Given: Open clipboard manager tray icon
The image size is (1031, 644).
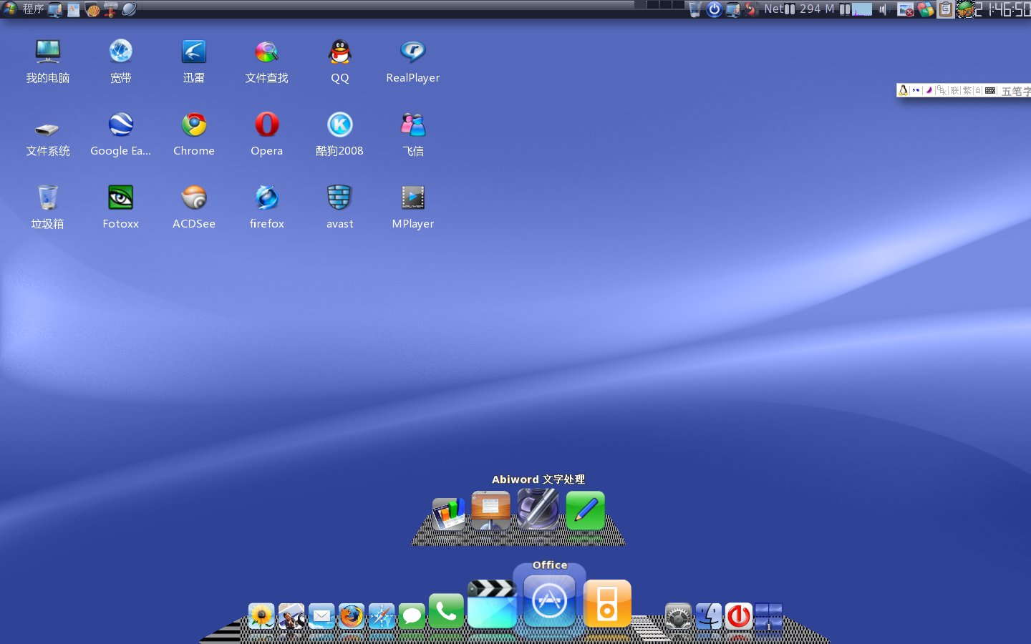Looking at the screenshot, I should [x=946, y=9].
